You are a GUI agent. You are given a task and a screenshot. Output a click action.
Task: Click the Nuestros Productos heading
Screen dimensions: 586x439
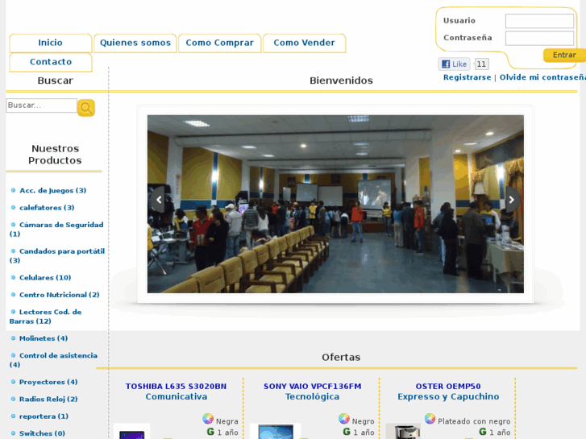55,155
